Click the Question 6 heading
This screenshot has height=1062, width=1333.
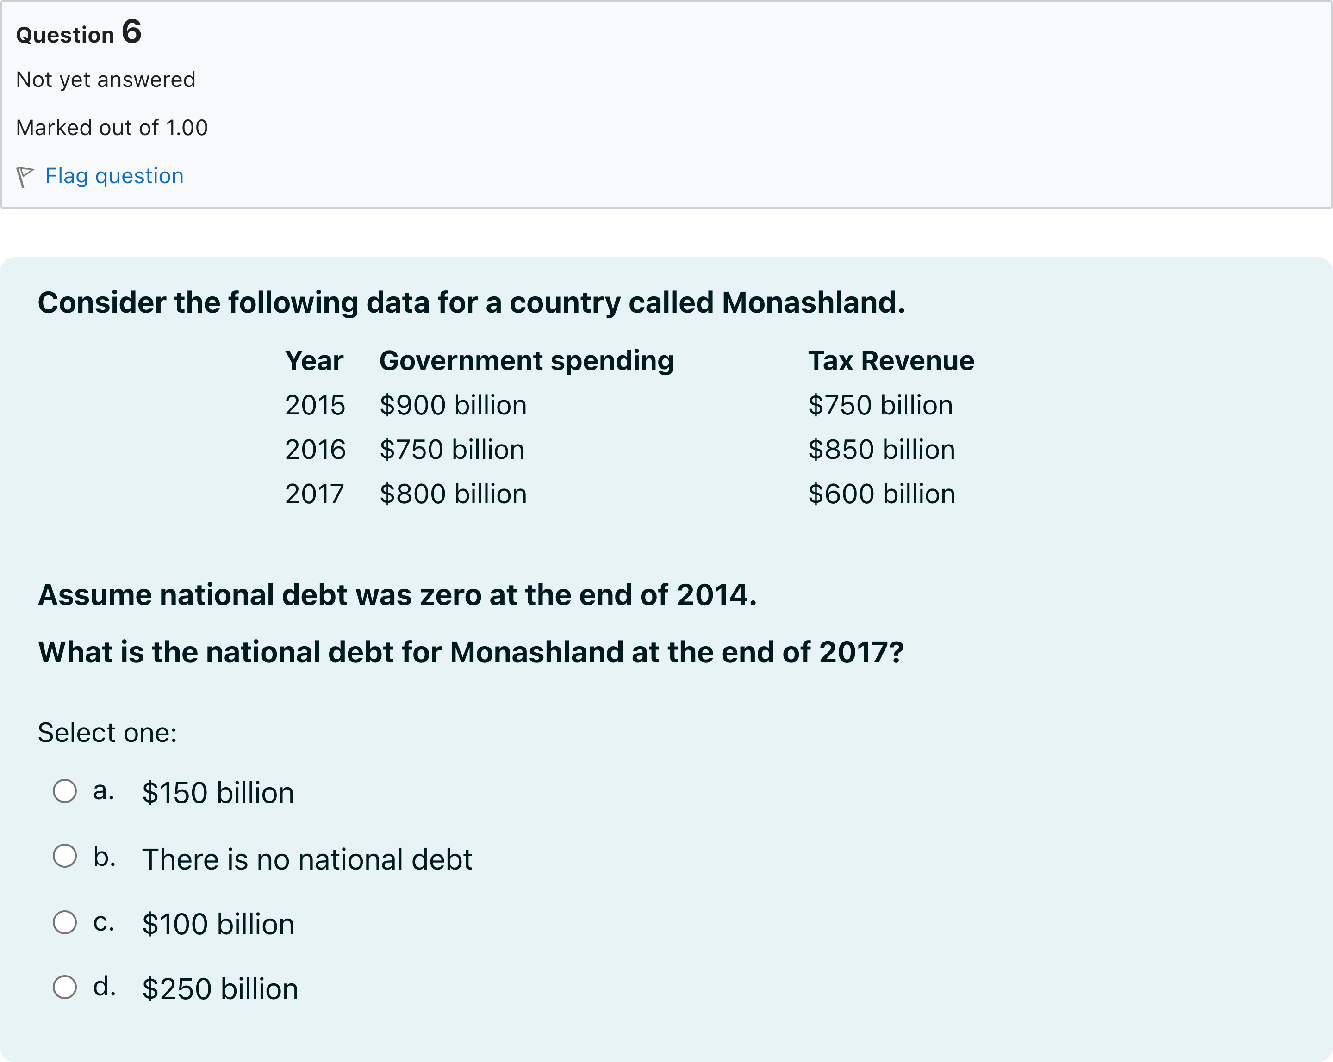(x=79, y=32)
